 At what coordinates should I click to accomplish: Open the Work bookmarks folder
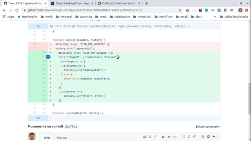tap(47, 16)
